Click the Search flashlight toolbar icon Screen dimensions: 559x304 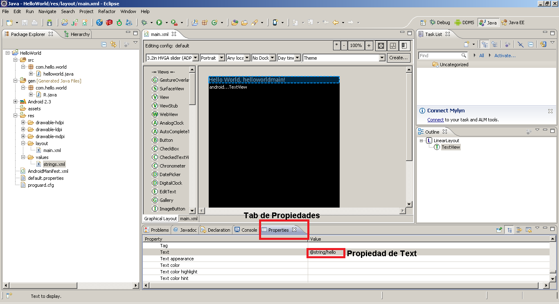point(255,22)
